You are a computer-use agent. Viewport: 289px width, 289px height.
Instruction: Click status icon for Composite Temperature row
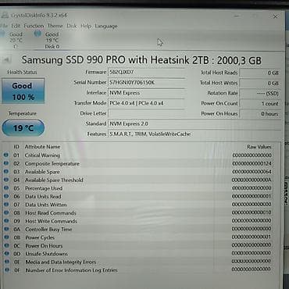[6, 163]
